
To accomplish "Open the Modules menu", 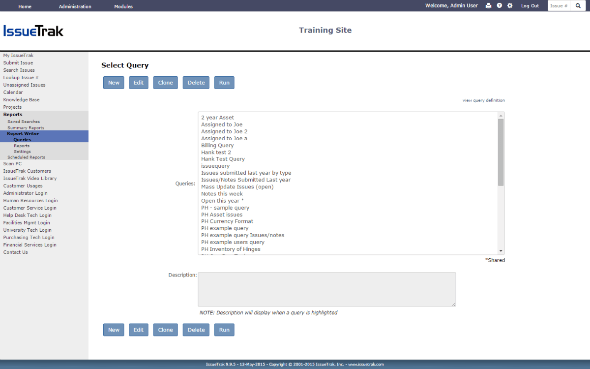I will click(x=123, y=6).
